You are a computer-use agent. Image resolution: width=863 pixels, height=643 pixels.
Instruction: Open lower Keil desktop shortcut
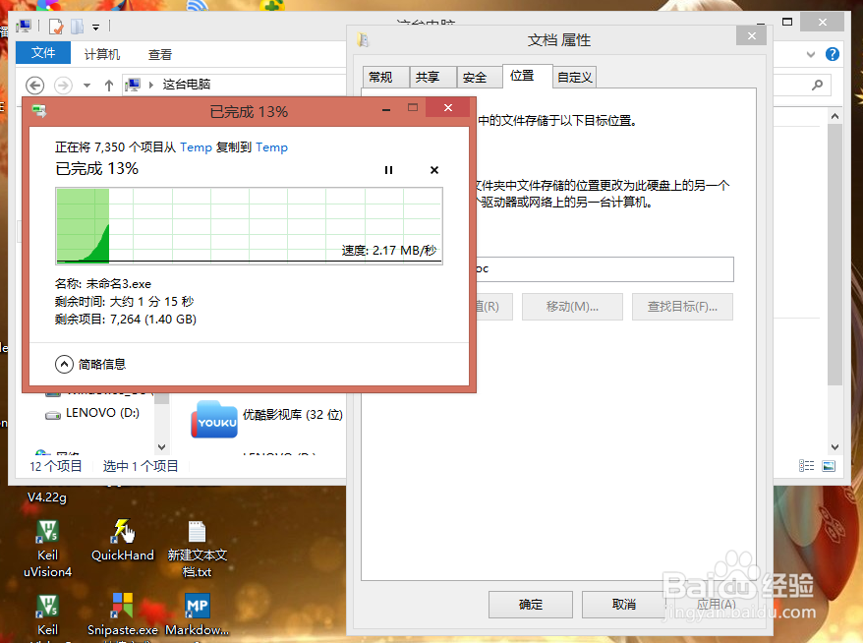pyautogui.click(x=47, y=615)
